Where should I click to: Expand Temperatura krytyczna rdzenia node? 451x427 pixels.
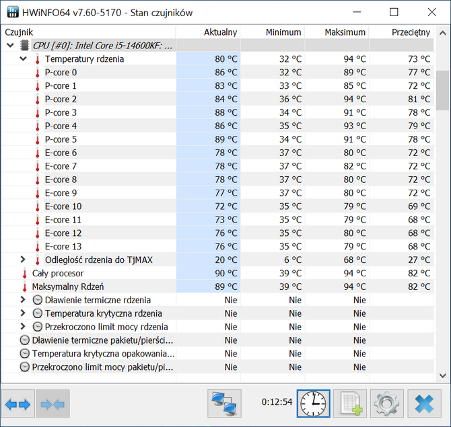coord(23,313)
